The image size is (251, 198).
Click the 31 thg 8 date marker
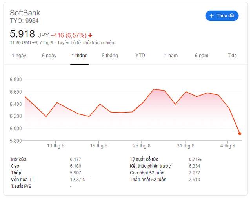pyautogui.click(x=186, y=146)
